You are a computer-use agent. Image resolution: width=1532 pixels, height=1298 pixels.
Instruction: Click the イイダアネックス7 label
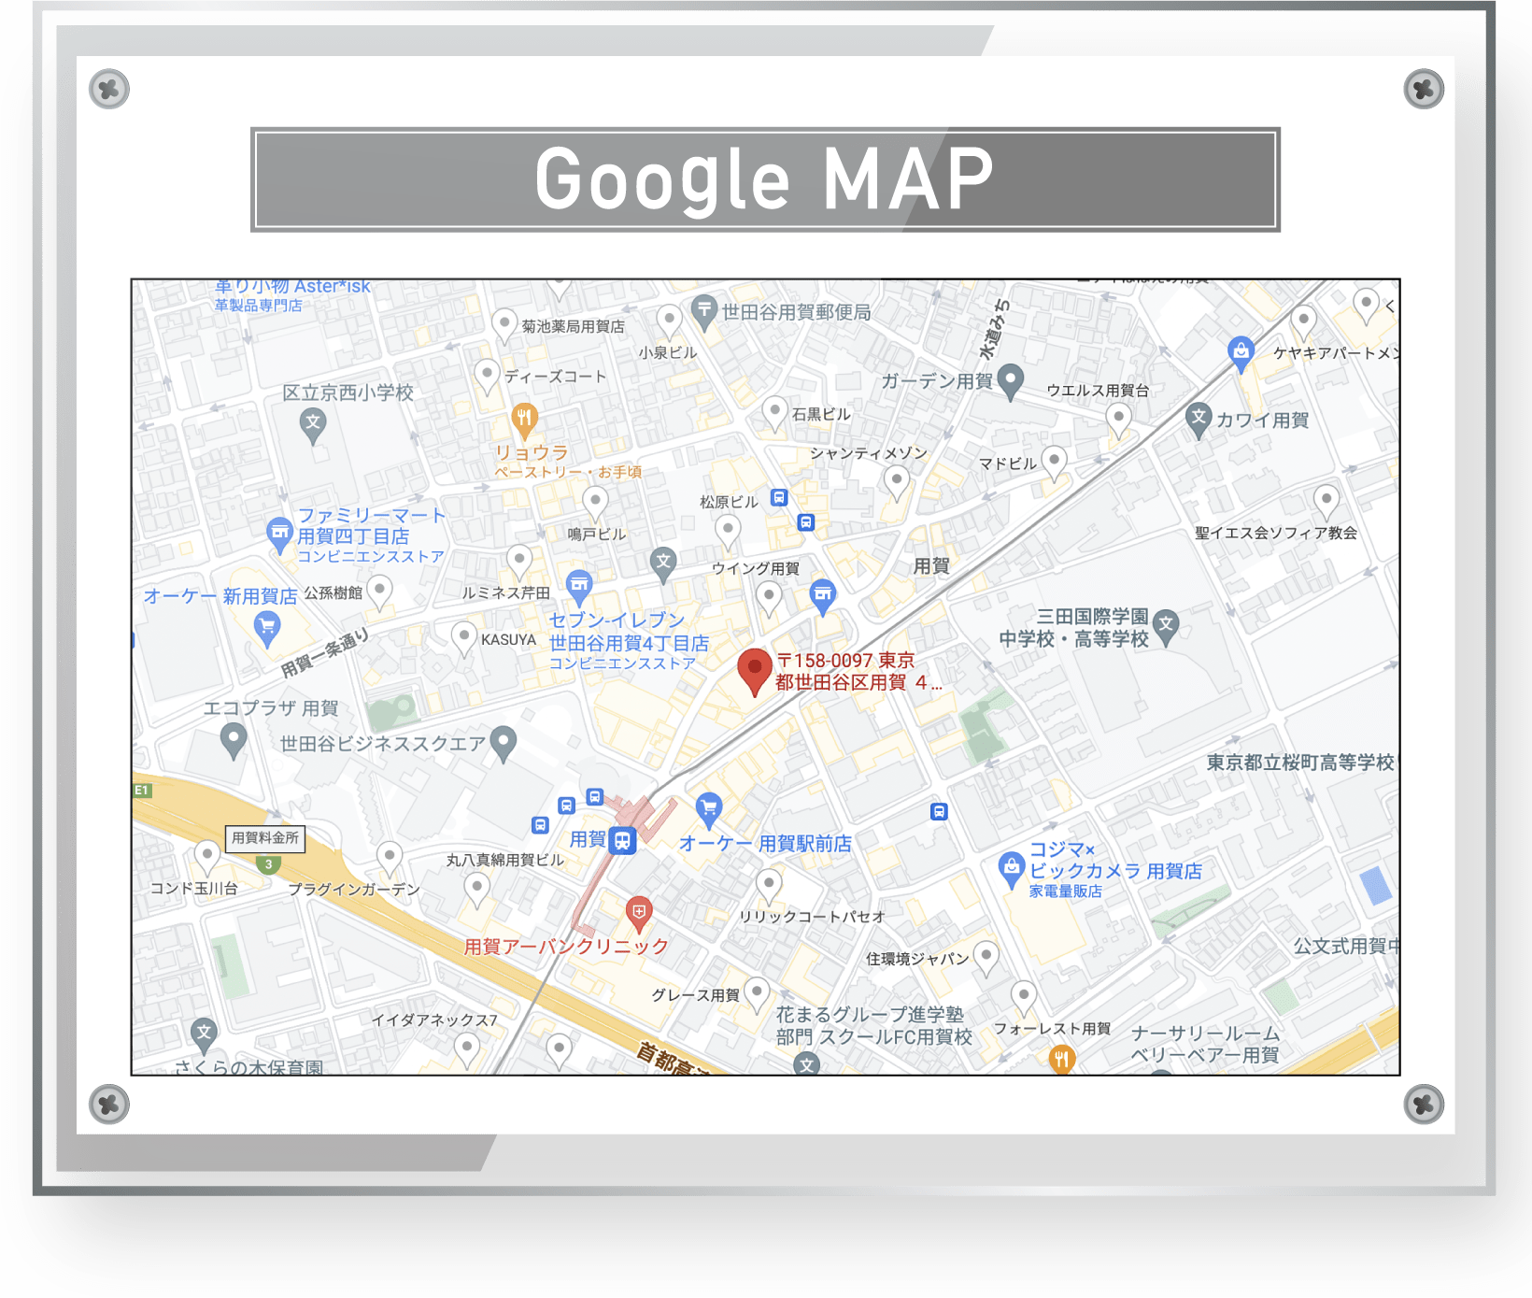(435, 1020)
